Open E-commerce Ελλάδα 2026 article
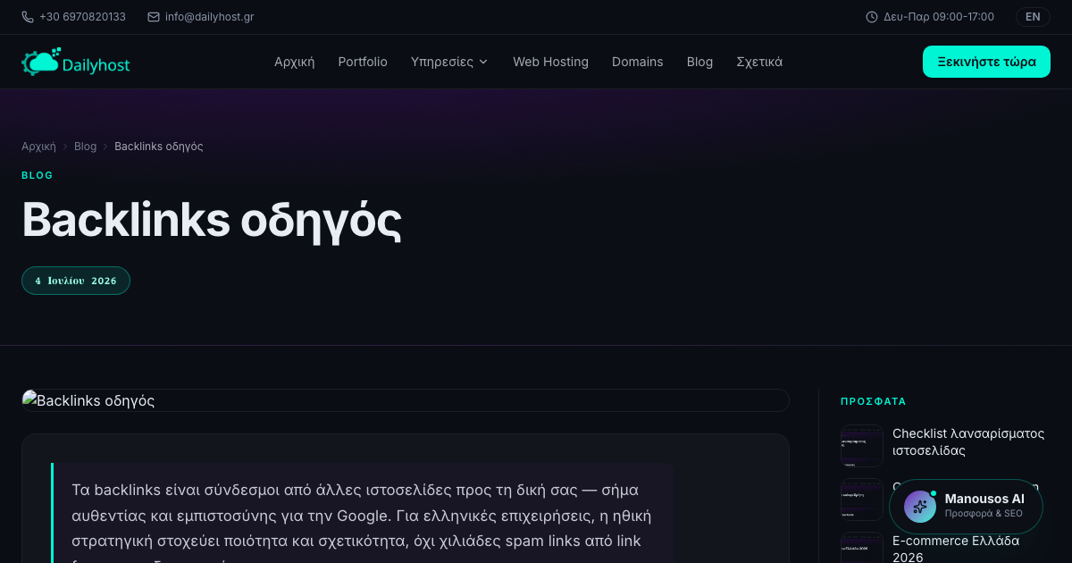 (956, 549)
